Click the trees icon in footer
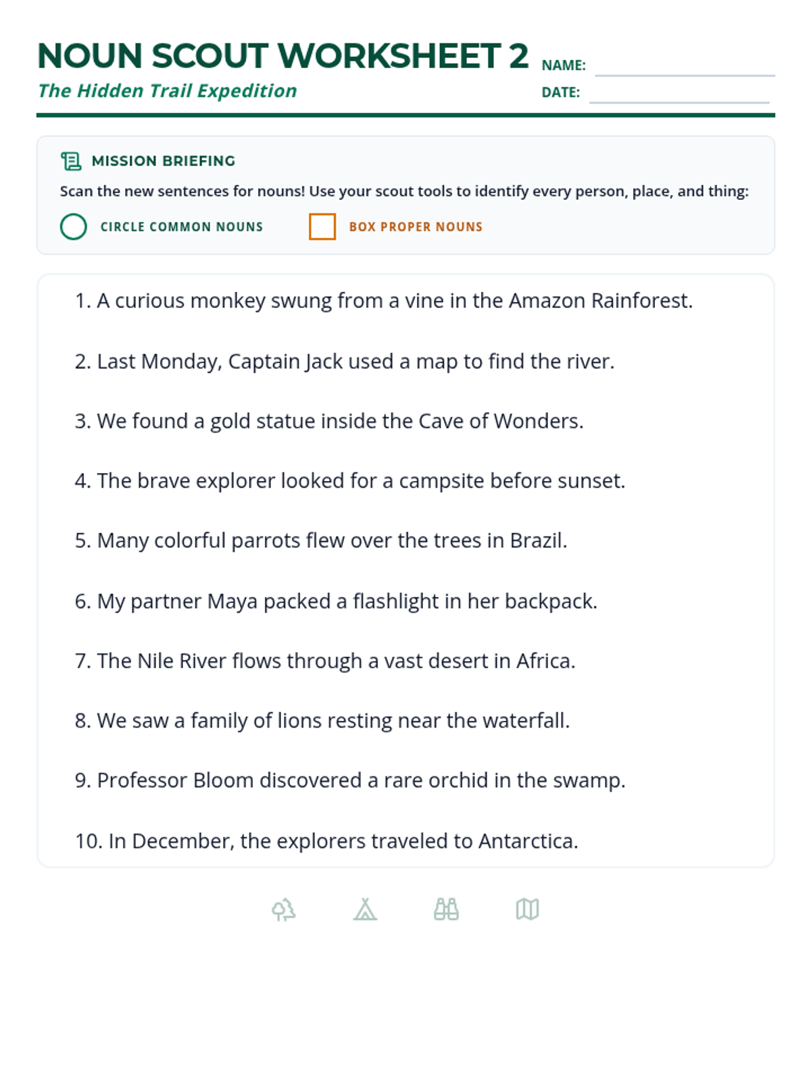The image size is (811, 1081). [x=284, y=909]
